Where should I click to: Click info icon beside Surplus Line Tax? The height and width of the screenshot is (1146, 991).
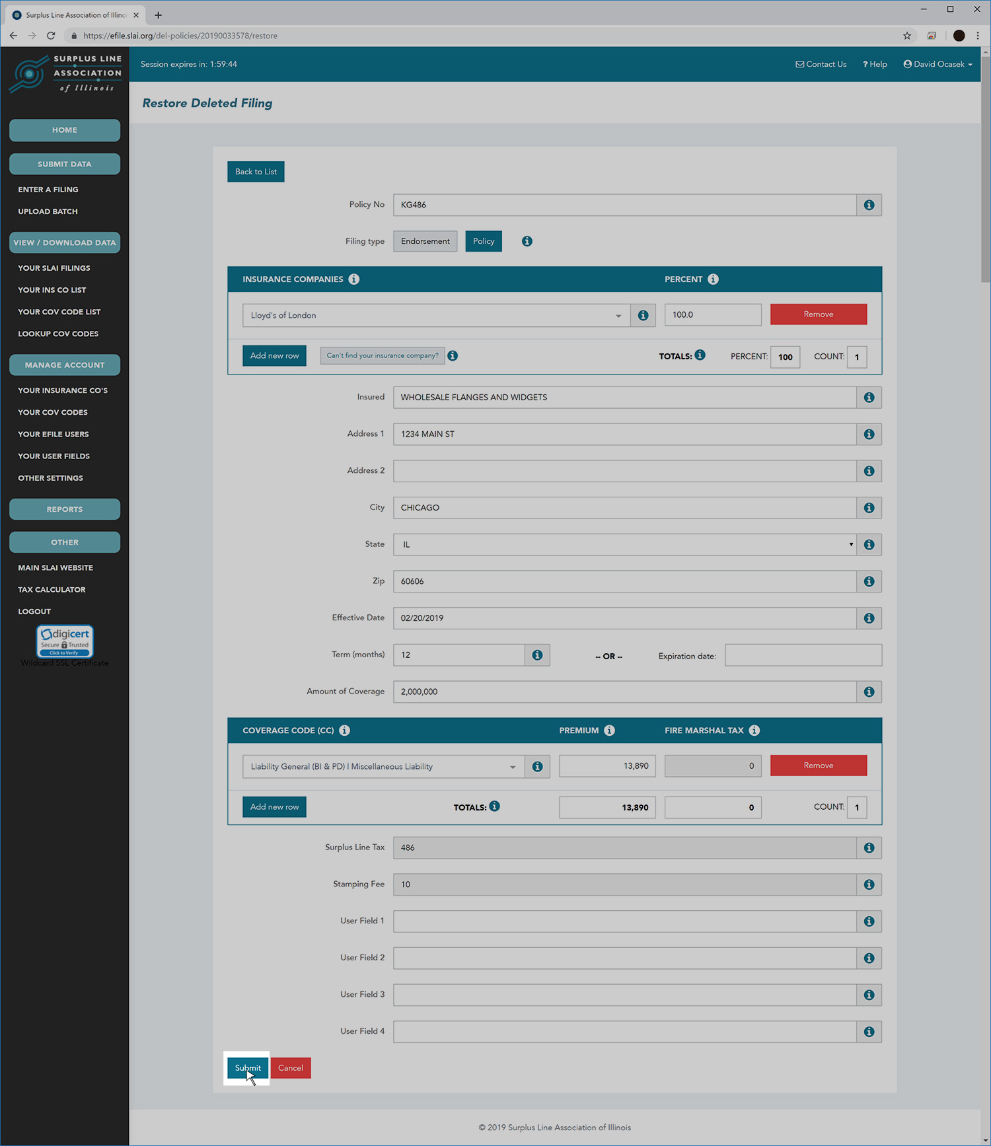[x=869, y=848]
